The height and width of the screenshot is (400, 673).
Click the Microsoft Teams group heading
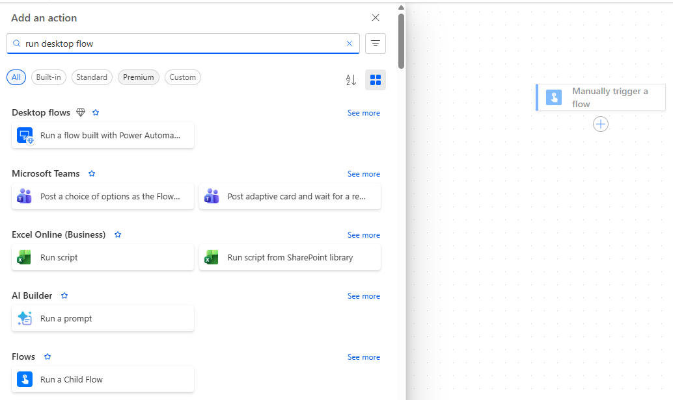pyautogui.click(x=46, y=173)
